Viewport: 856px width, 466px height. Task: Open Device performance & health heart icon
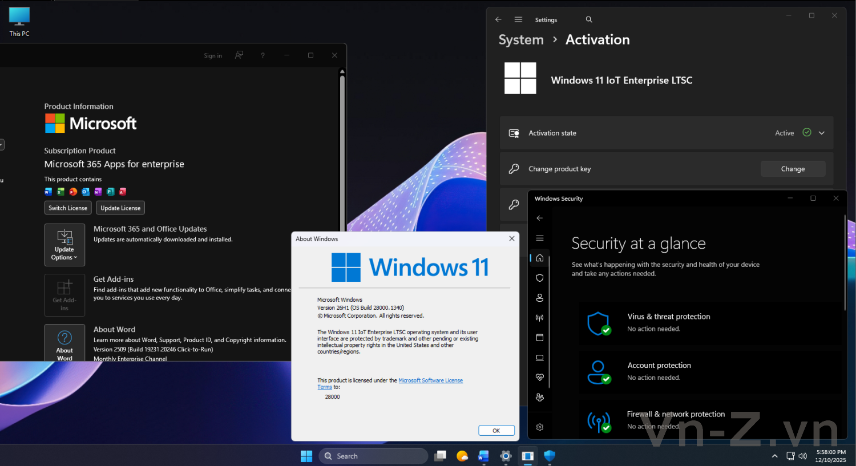tap(539, 378)
